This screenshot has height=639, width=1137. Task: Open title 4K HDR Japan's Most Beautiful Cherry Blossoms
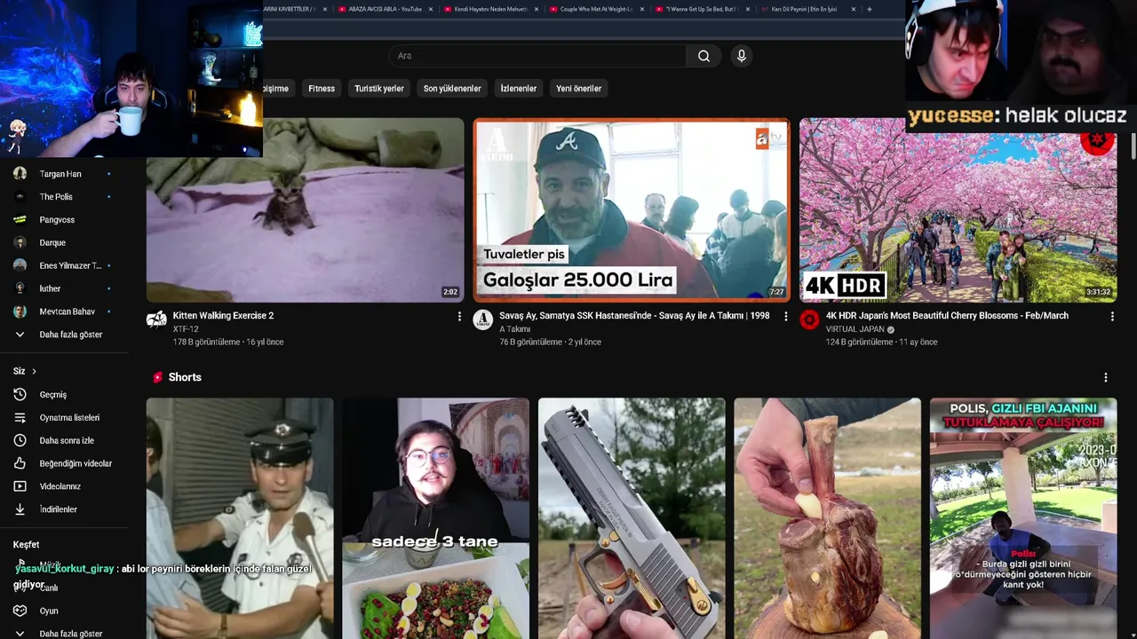tap(947, 316)
